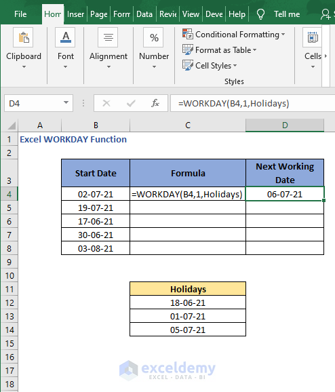Image resolution: width=335 pixels, height=392 pixels.
Task: Select result cell showing 06-07-21
Action: coord(285,194)
